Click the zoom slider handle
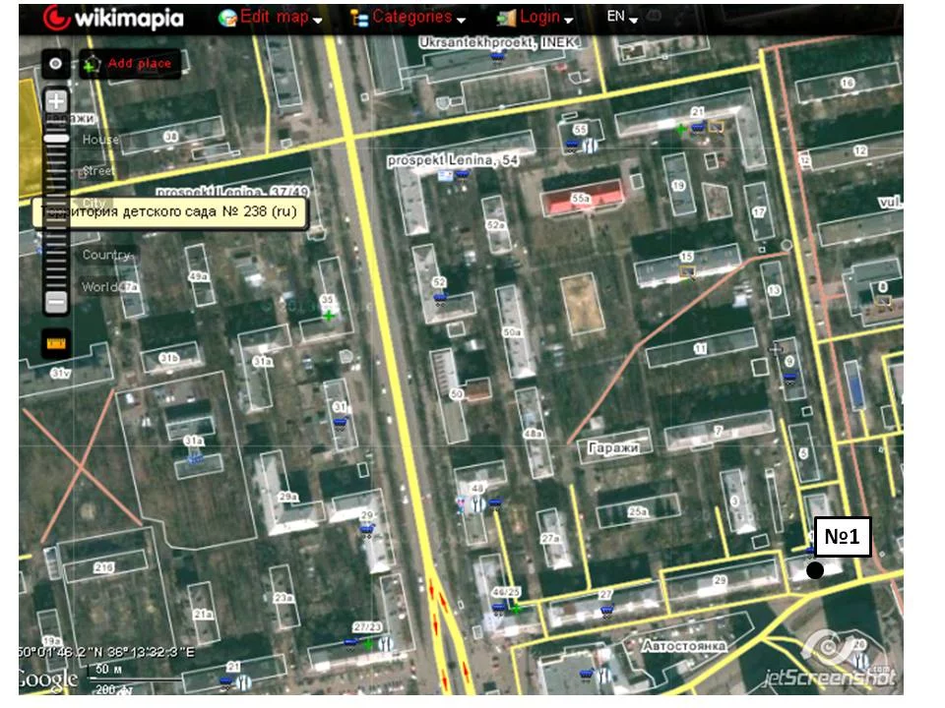 [x=56, y=139]
